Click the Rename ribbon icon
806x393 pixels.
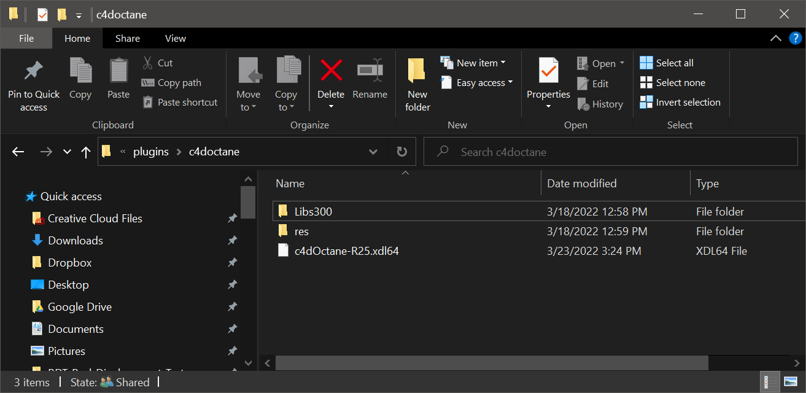[370, 71]
